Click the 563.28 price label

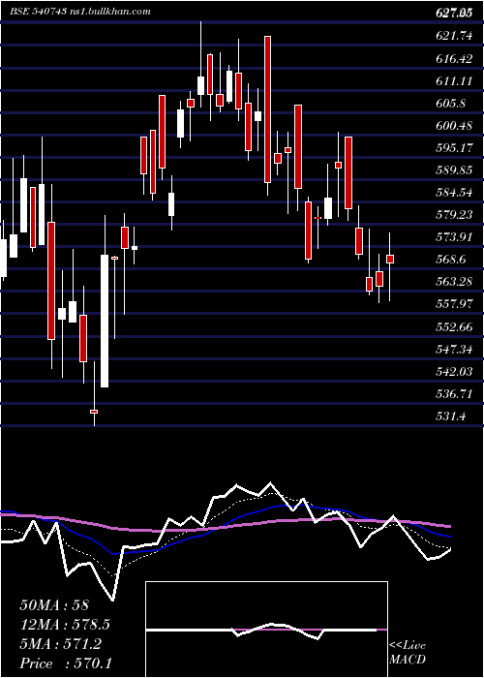coord(454,282)
